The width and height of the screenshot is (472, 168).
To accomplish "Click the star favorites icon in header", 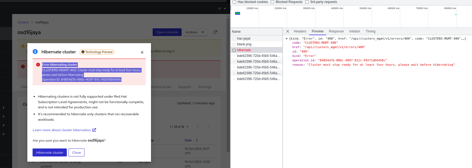I will (x=220, y=9).
